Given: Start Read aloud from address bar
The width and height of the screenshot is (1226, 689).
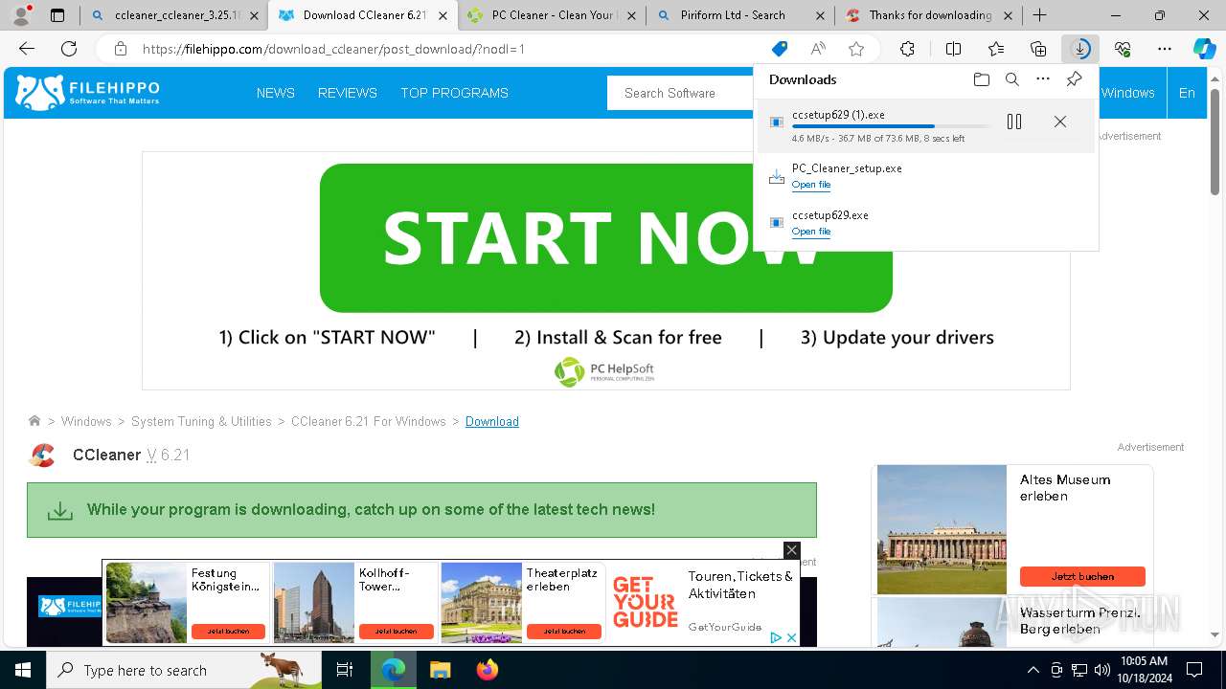Looking at the screenshot, I should click(x=818, y=49).
